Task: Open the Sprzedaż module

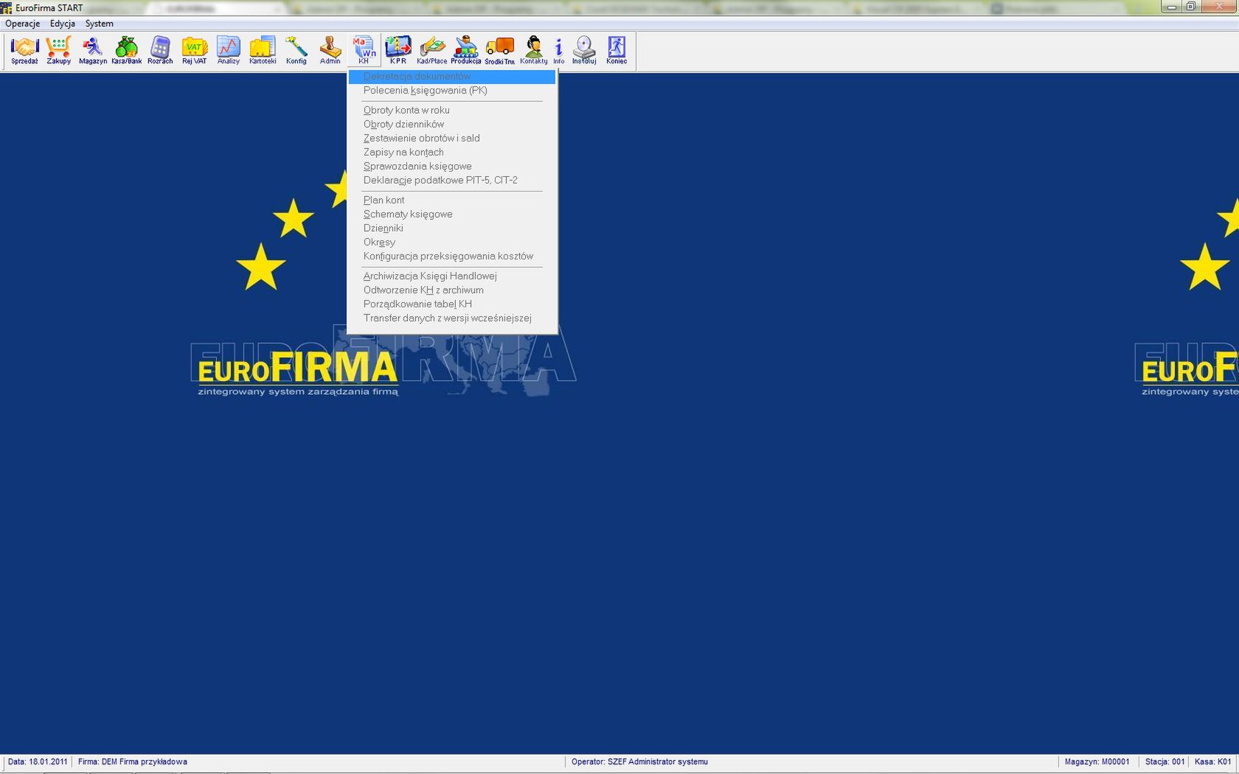Action: pos(24,51)
